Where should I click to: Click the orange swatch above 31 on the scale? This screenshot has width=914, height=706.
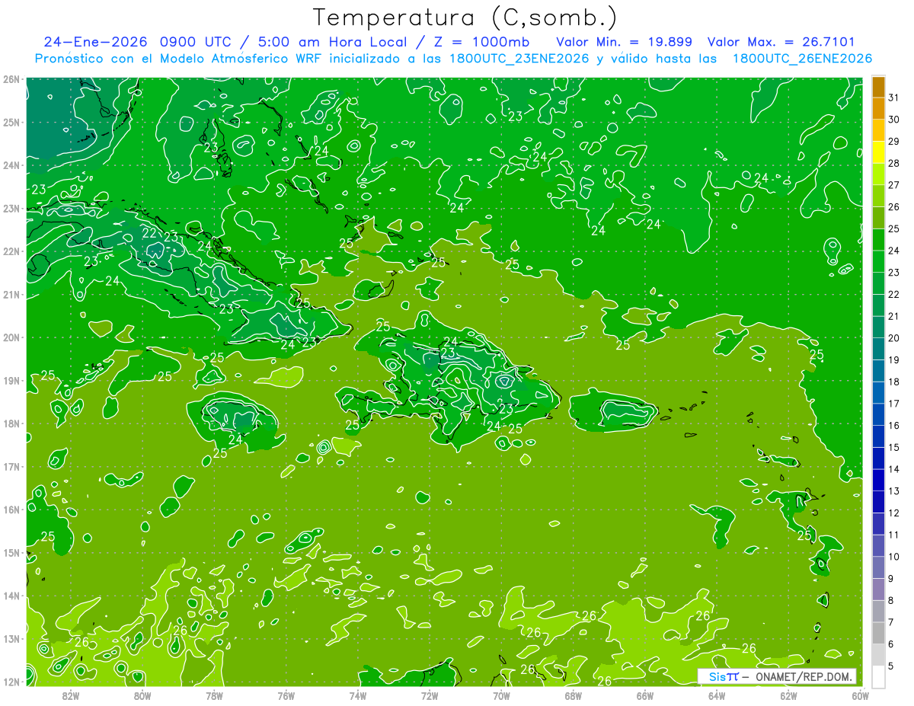tap(878, 87)
